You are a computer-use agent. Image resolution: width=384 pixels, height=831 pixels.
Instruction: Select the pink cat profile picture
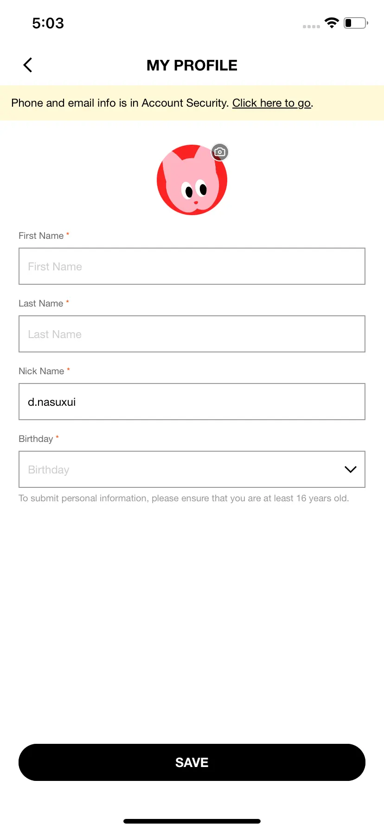pyautogui.click(x=192, y=180)
